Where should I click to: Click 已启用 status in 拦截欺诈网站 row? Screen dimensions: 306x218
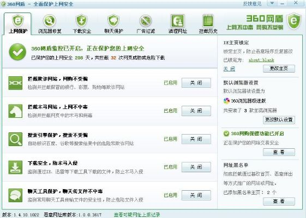coord(170,83)
